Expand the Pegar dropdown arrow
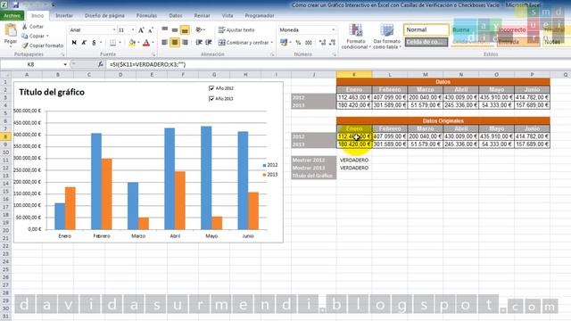The width and height of the screenshot is (571, 321). 11,46
